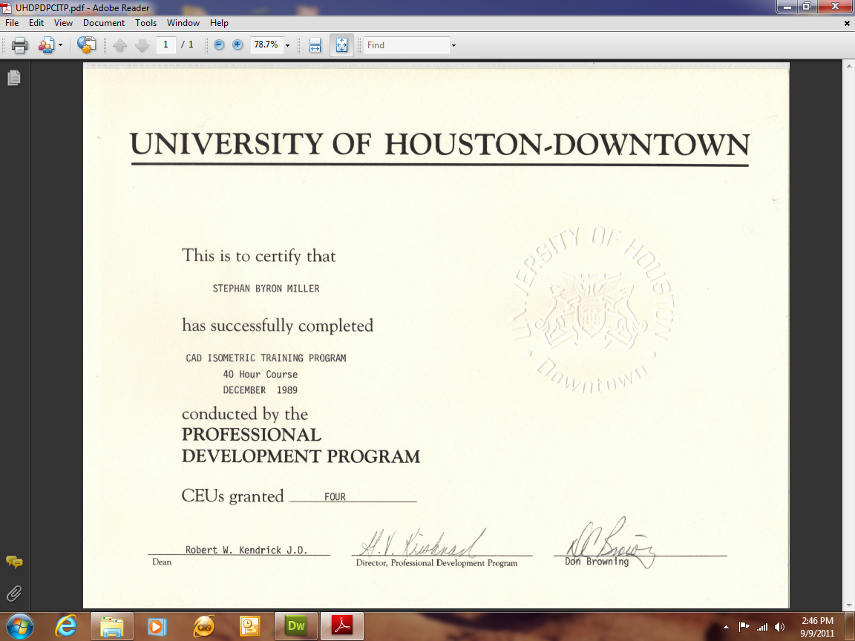
Task: Click the text 40 Hour Course
Action: click(260, 375)
